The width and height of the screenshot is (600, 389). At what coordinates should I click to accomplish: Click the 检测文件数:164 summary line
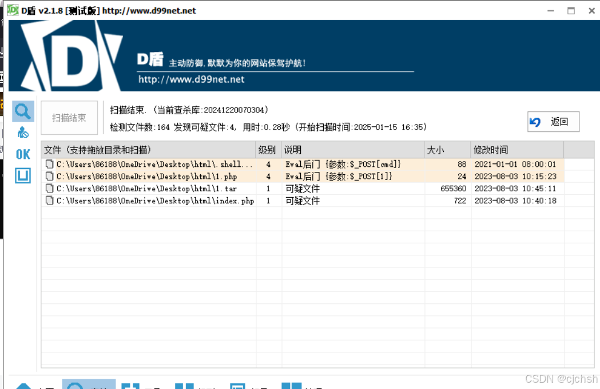click(268, 127)
